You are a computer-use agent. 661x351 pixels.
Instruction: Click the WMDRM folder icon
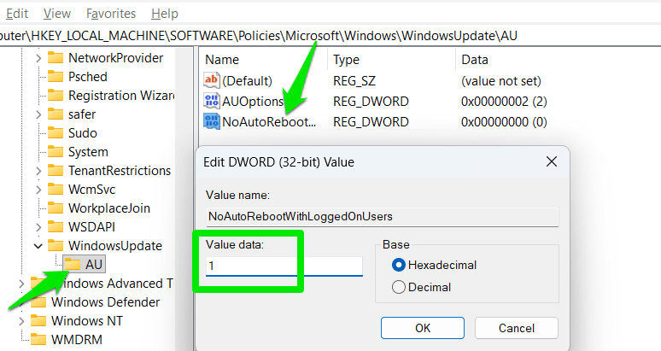coord(38,340)
